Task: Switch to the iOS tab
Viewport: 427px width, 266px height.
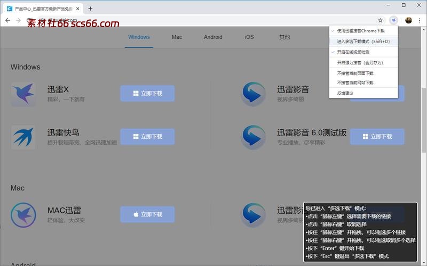Action: point(249,37)
